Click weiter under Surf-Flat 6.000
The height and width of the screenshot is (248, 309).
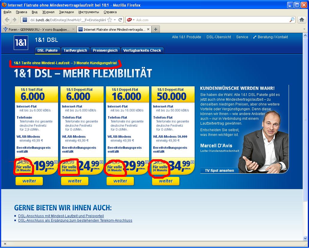[29, 181]
